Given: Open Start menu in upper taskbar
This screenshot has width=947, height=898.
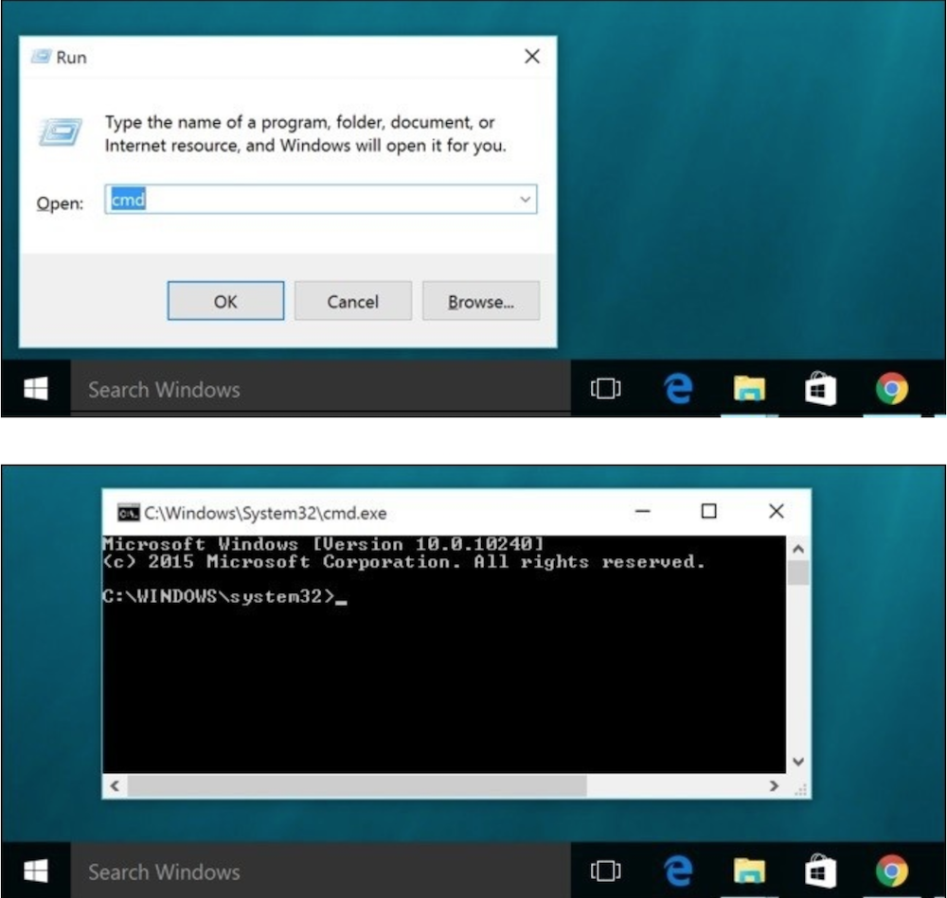Looking at the screenshot, I should click(x=36, y=388).
